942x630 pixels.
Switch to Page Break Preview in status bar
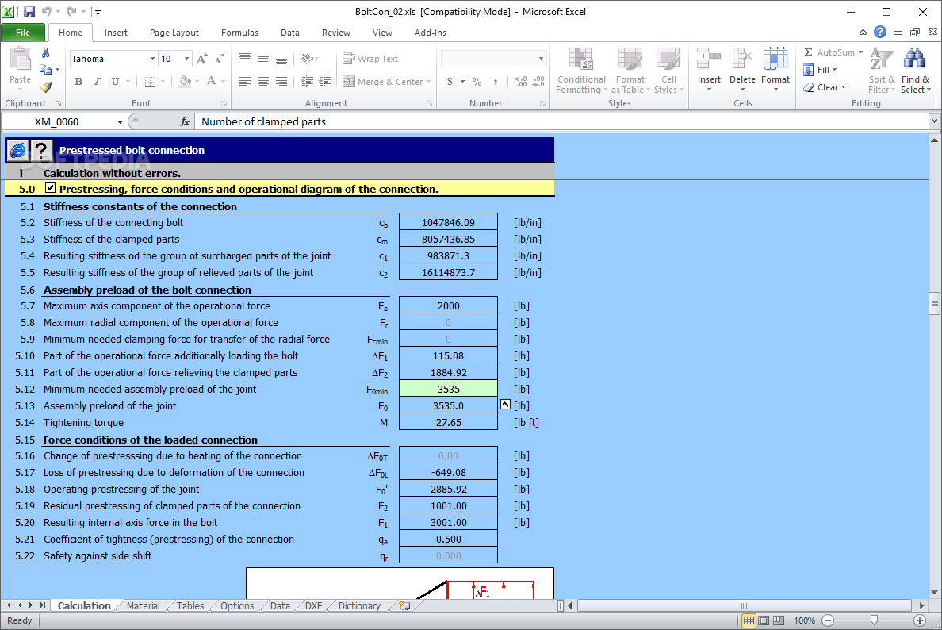click(779, 620)
